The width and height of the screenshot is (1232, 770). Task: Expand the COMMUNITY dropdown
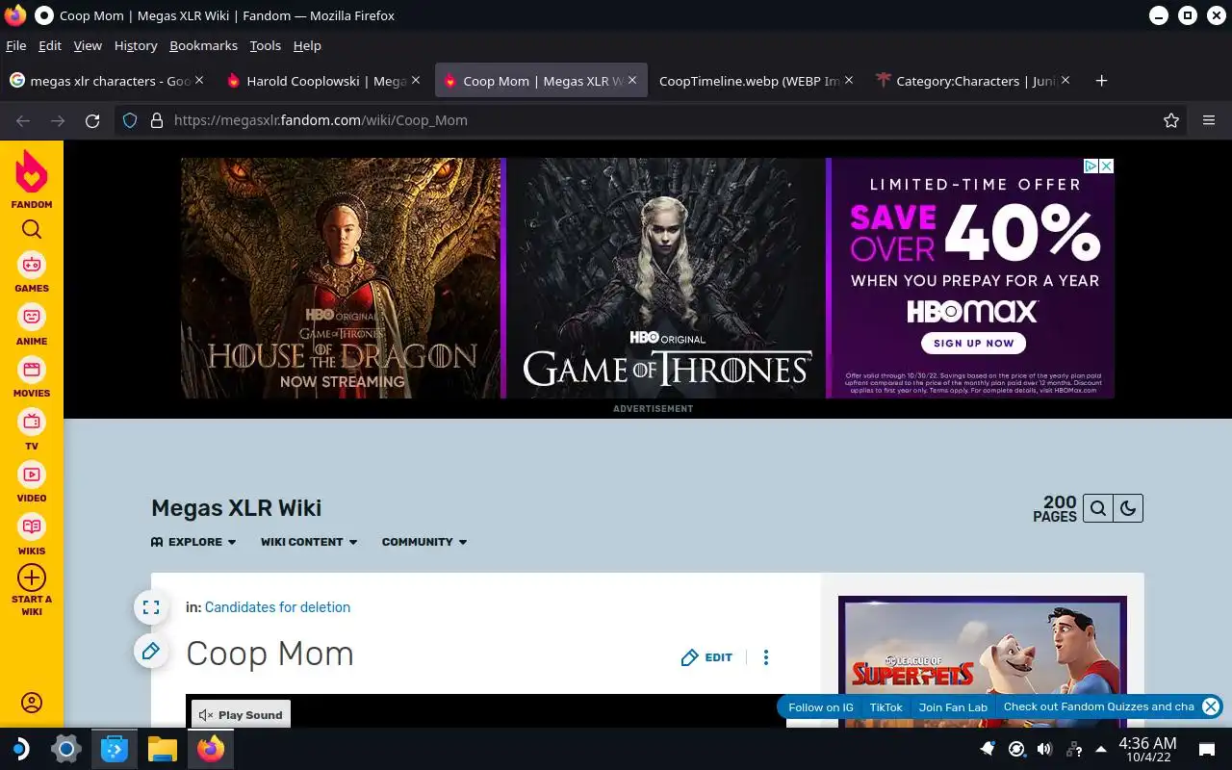pyautogui.click(x=424, y=542)
